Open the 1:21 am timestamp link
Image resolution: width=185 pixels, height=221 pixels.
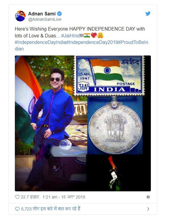[64, 197]
